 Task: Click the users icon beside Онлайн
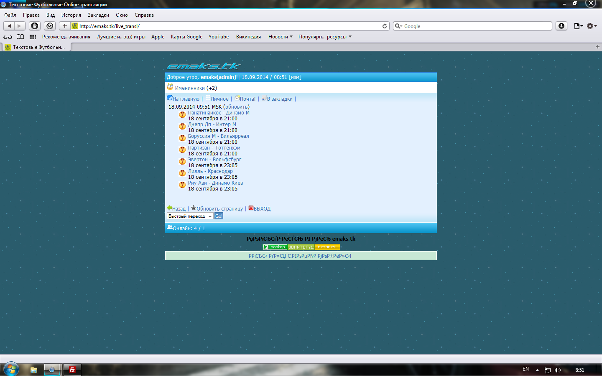point(170,227)
